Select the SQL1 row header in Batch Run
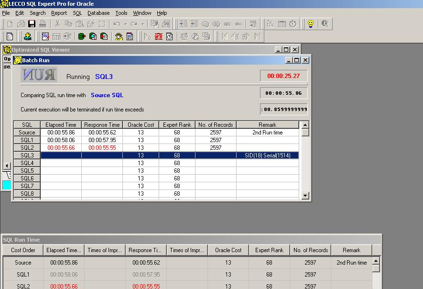Screen dimensions: 423x289 27,140
